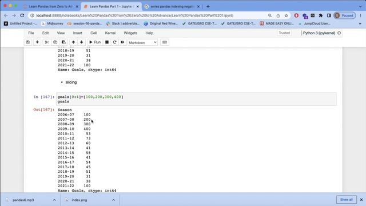Open Midjourney bookmark
The width and height of the screenshot is (366, 206).
coord(52,23)
